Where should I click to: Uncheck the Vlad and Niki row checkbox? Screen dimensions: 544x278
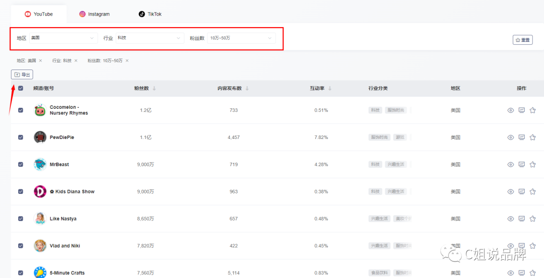[21, 246]
